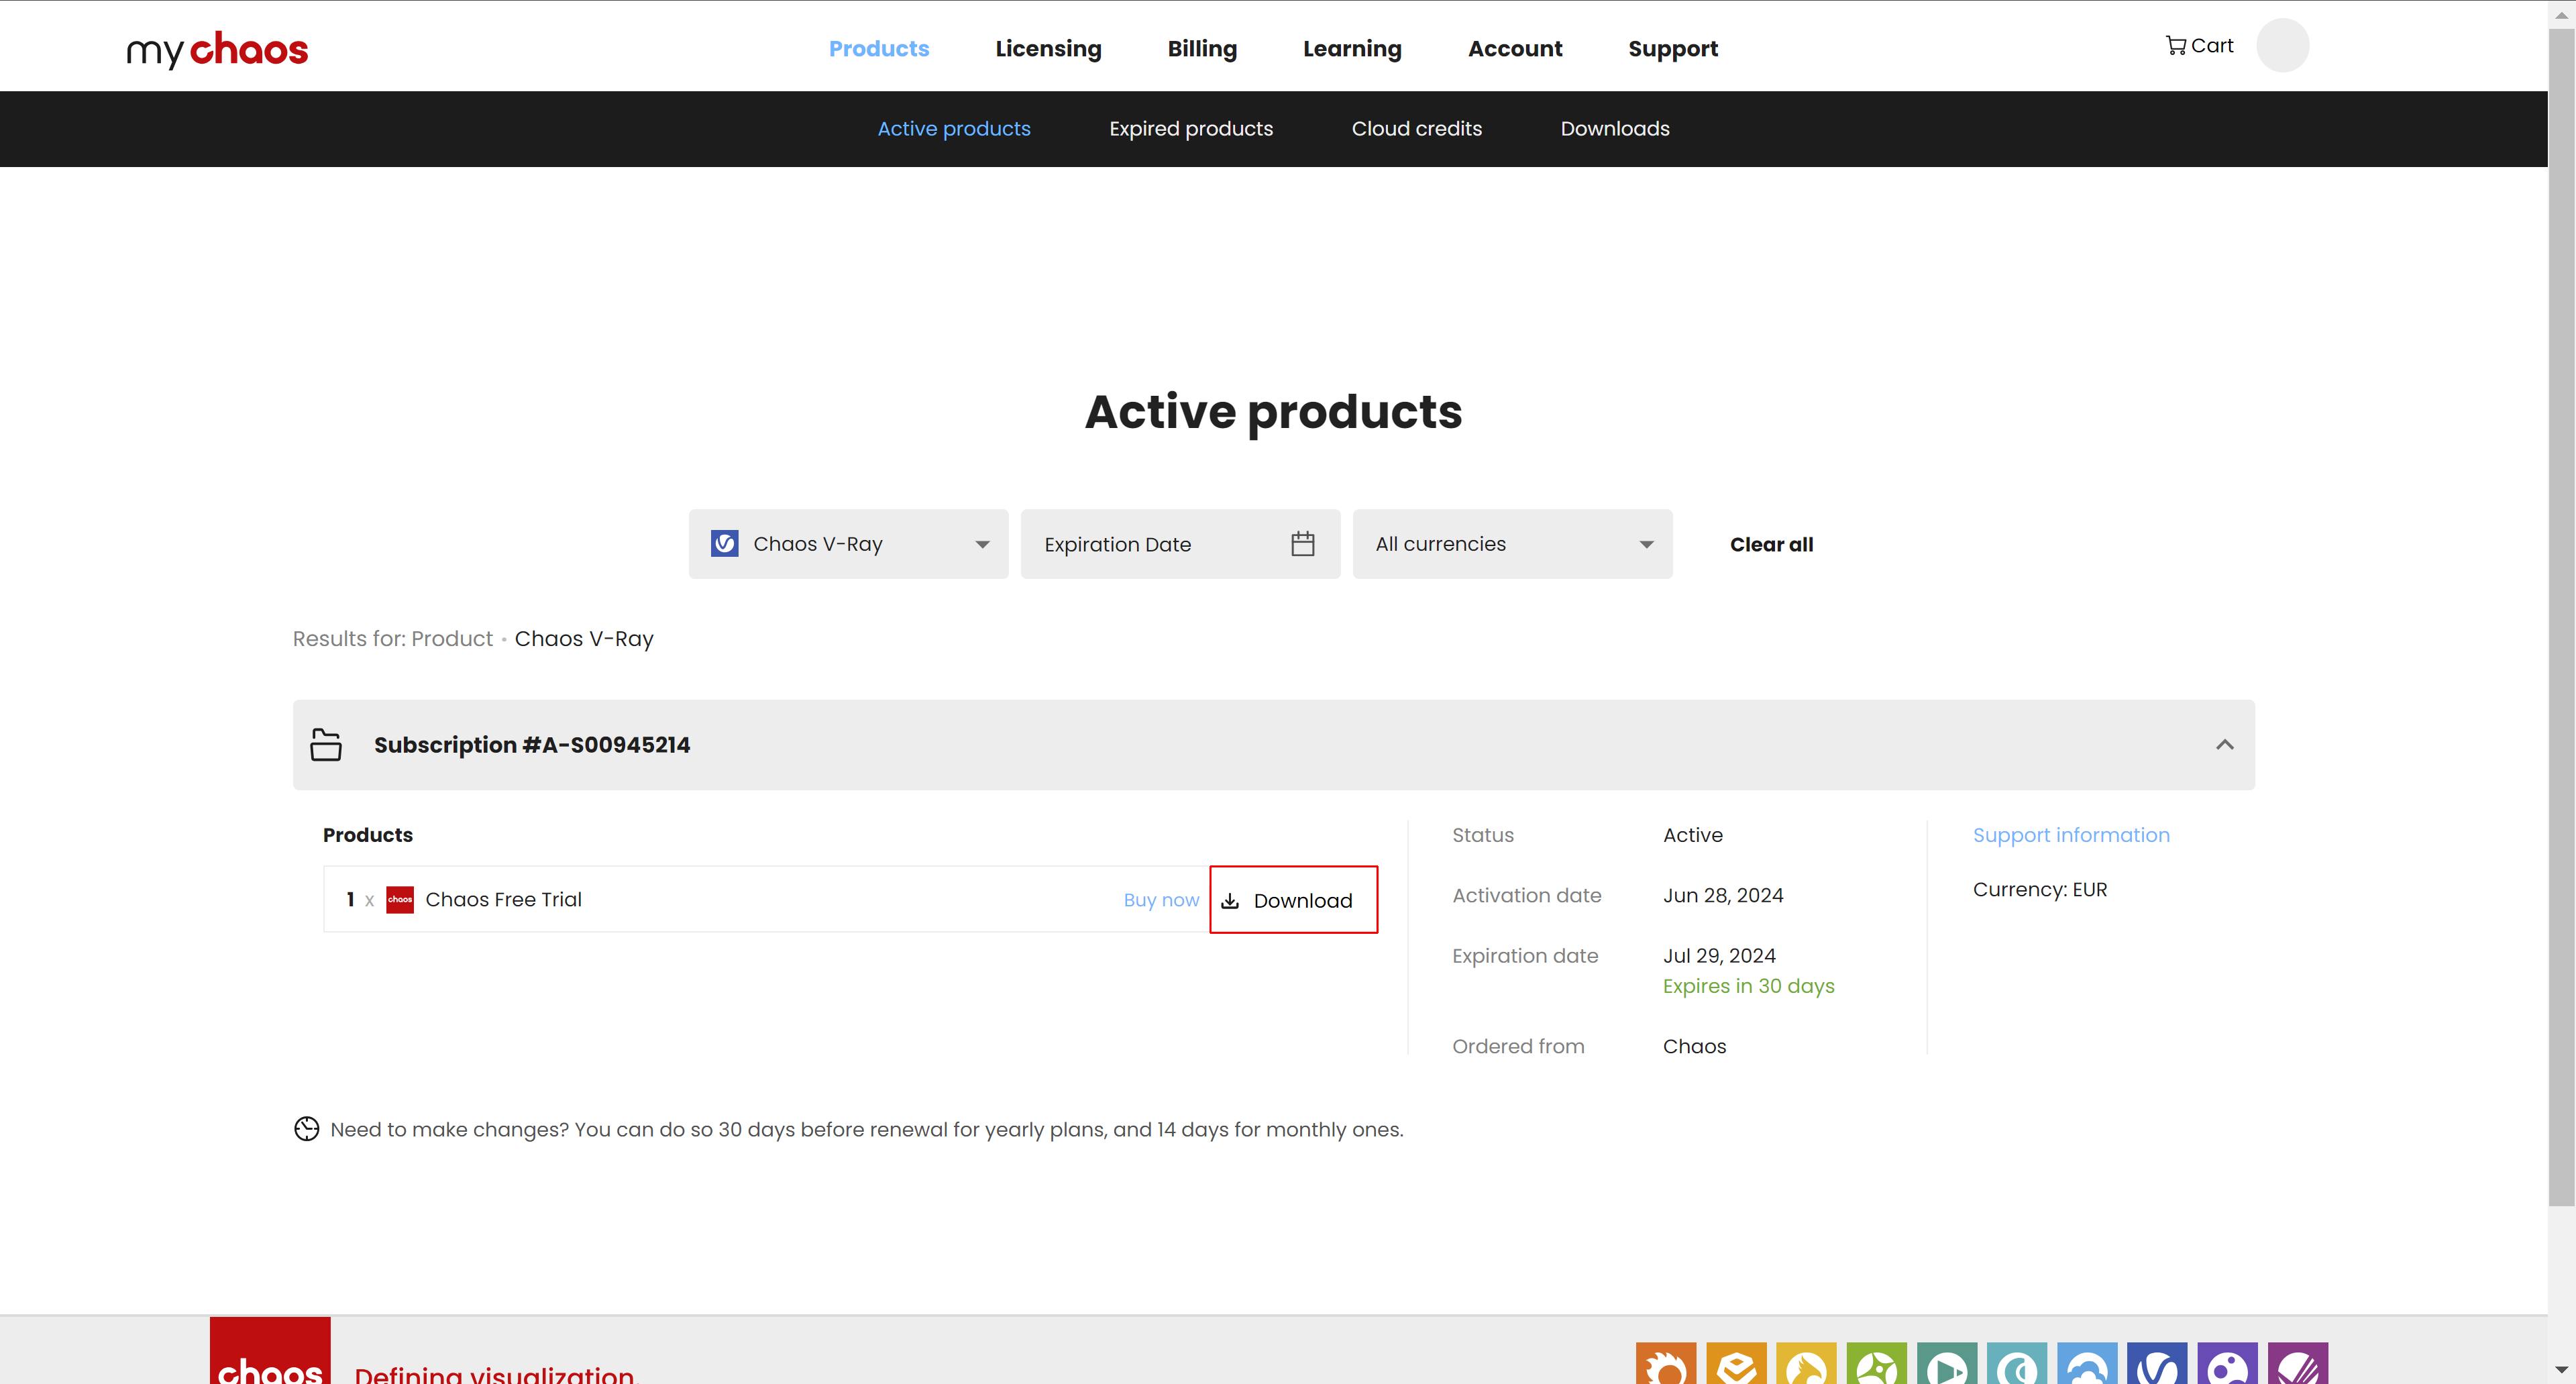The width and height of the screenshot is (2576, 1384).
Task: Click the Buy now link
Action: pyautogui.click(x=1161, y=900)
